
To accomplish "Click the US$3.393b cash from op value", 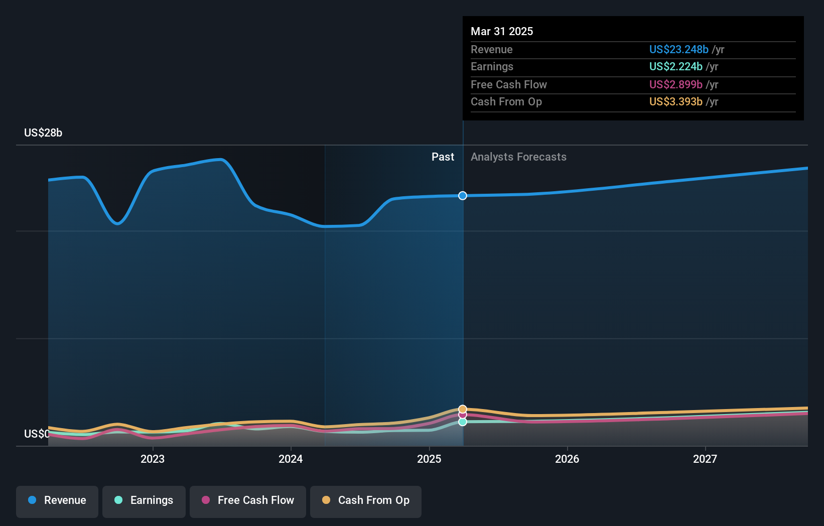I will 675,101.
